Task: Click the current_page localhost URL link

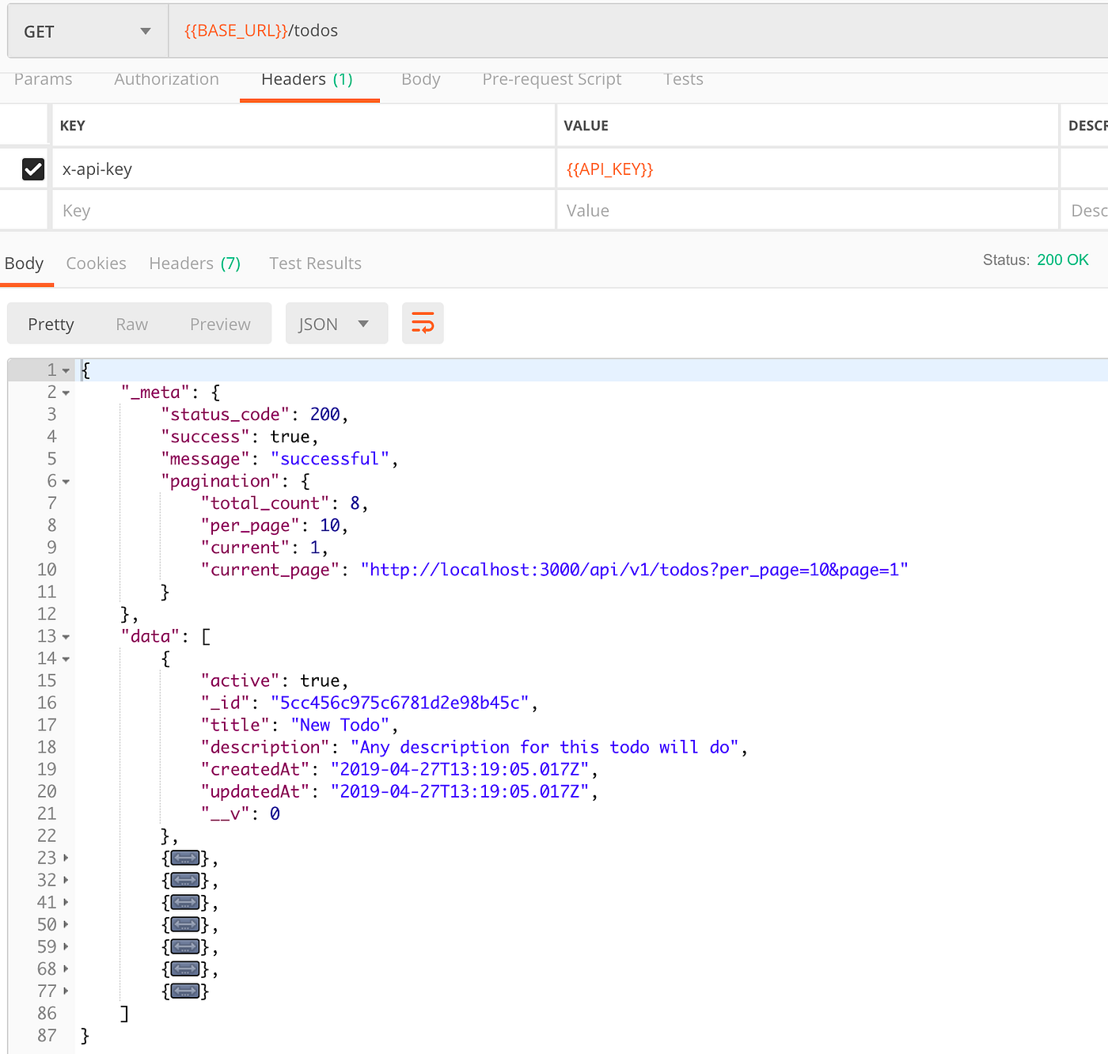Action: [x=633, y=569]
